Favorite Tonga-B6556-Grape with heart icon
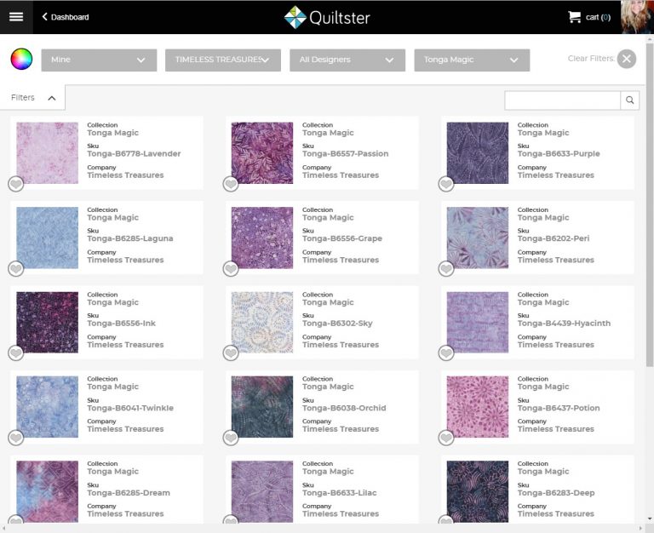 point(231,268)
